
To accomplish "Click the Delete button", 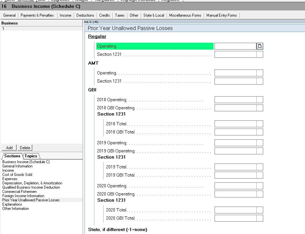I will 25,148.
